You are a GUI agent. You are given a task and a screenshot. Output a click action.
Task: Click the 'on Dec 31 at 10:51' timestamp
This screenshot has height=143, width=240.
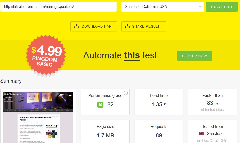click(212, 141)
